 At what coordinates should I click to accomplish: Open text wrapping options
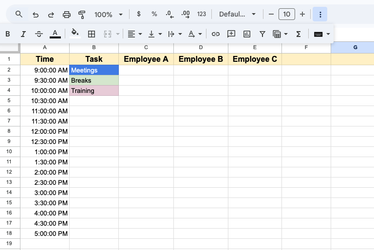coord(175,34)
